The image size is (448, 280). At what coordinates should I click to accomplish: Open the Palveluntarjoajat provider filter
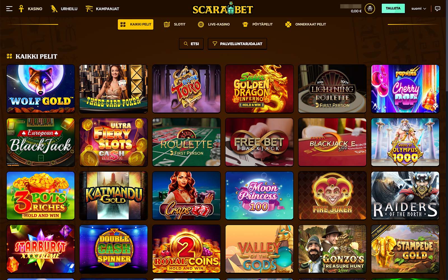(237, 44)
